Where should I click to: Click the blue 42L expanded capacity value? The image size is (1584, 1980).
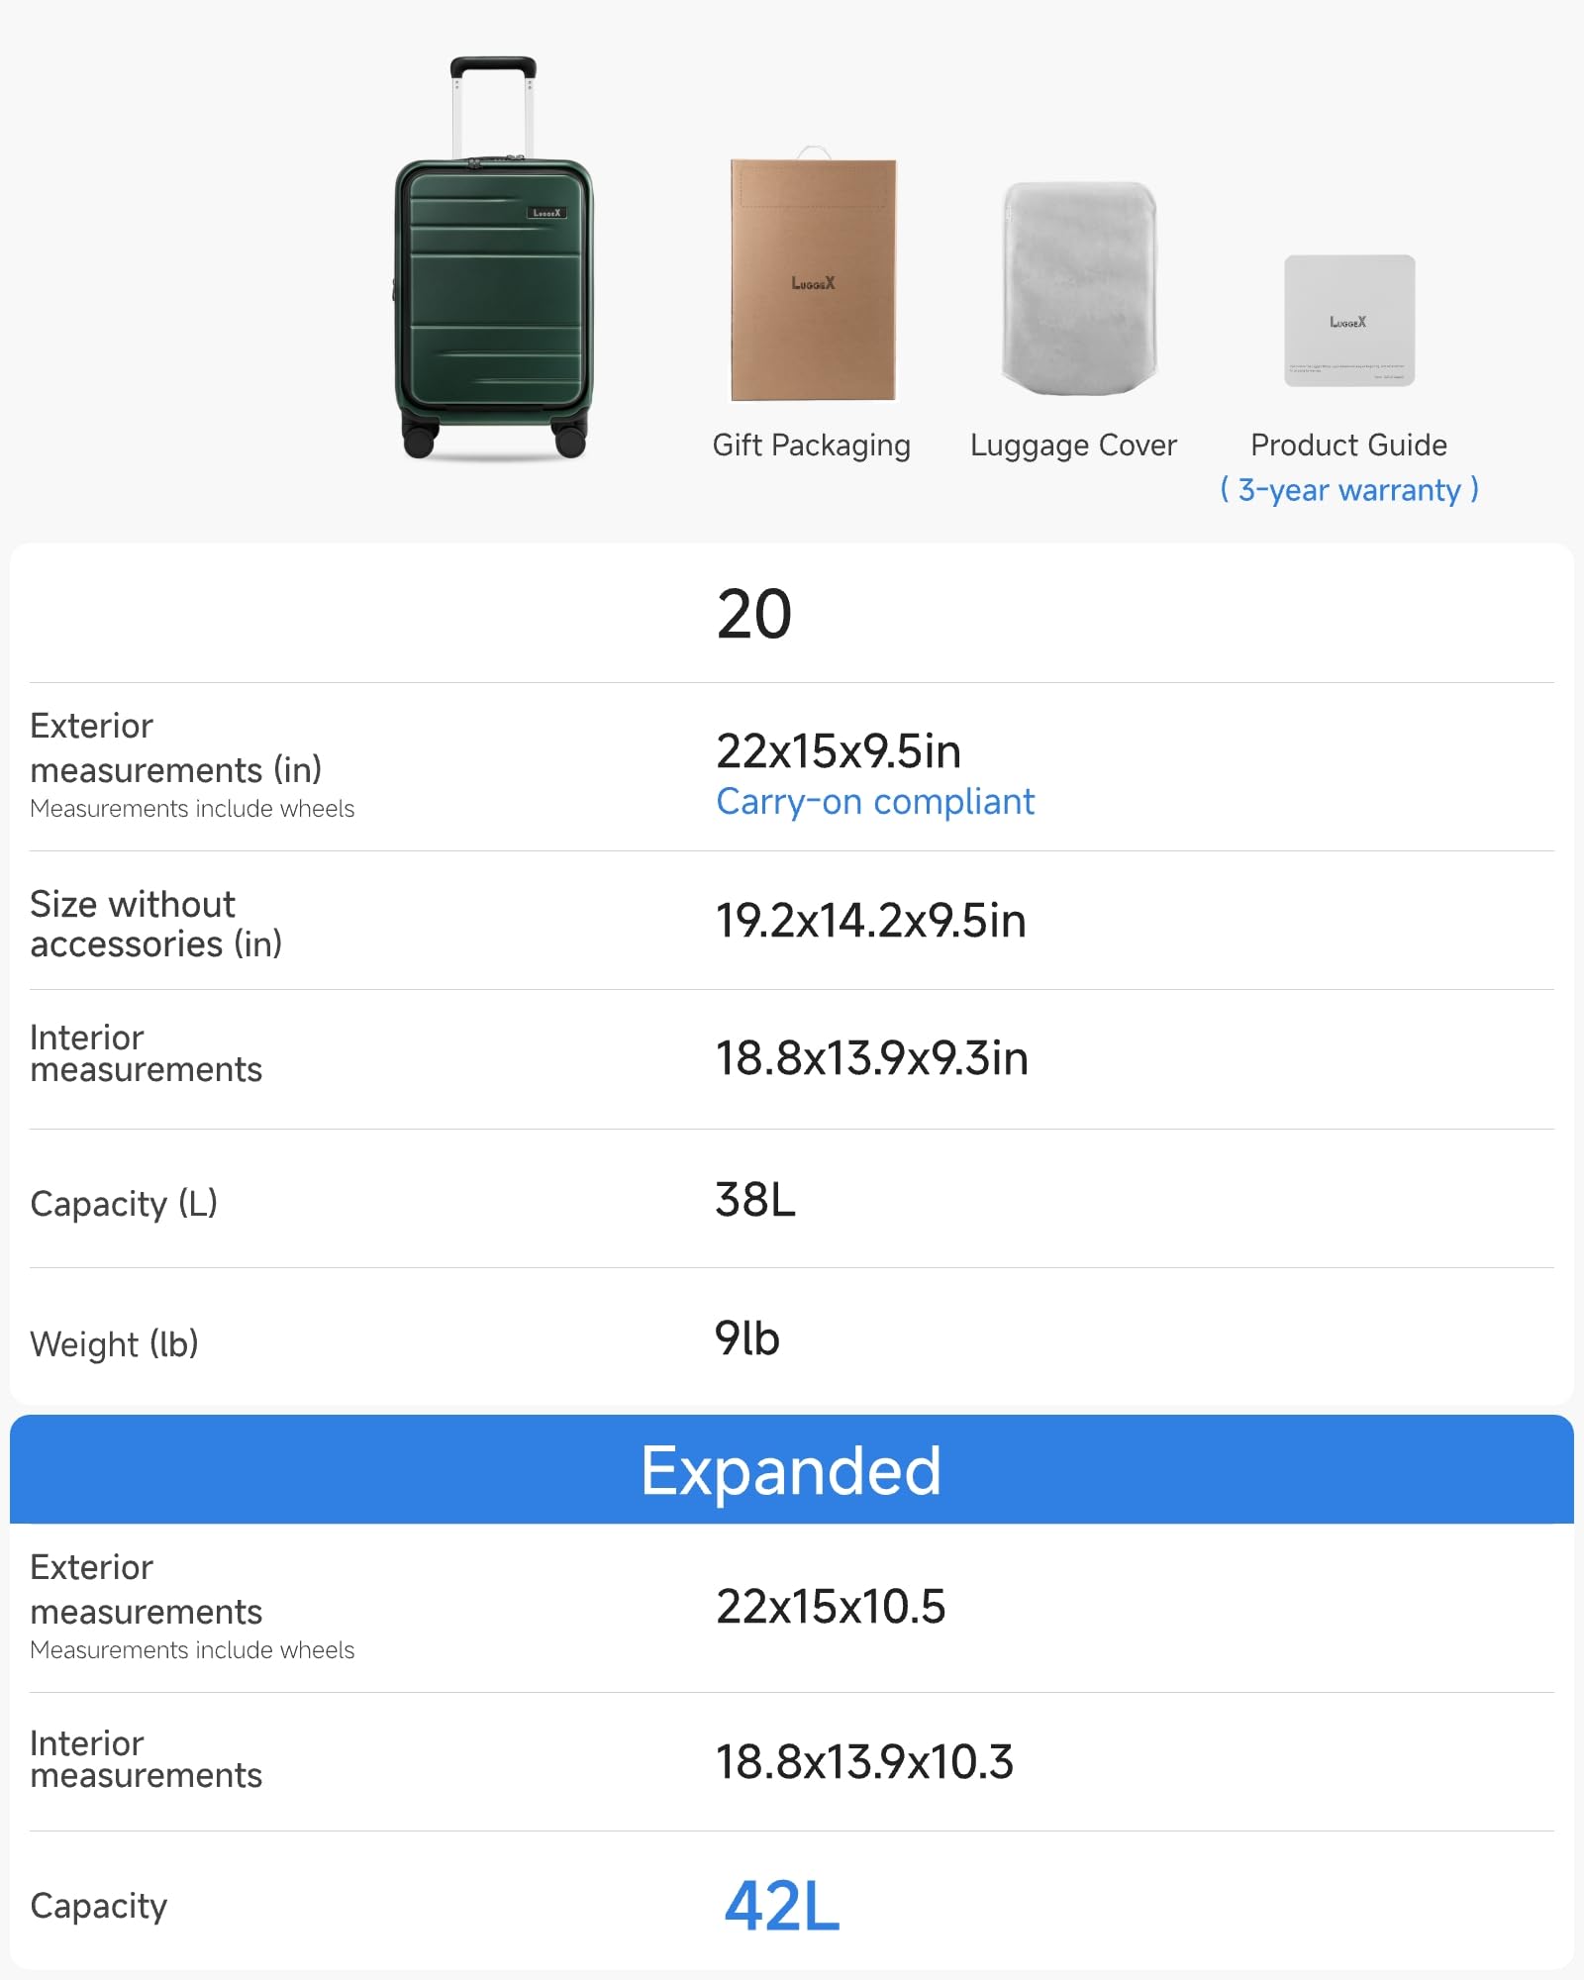click(x=781, y=1906)
